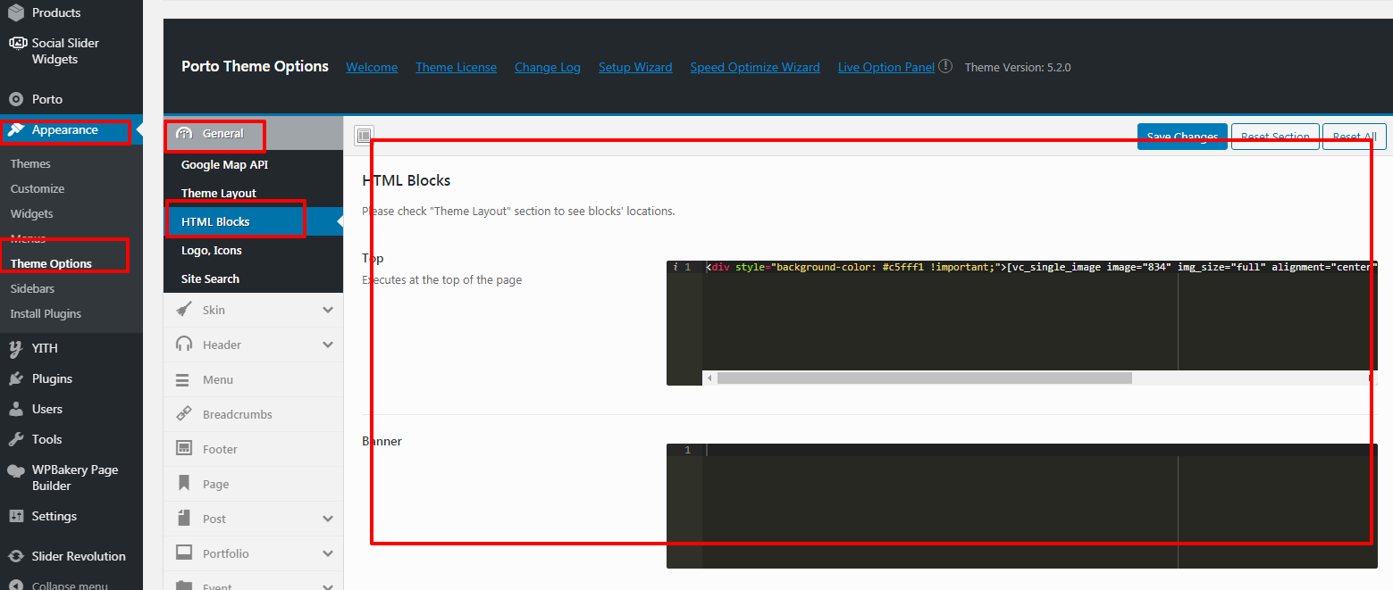Click the Save Changes button
The height and width of the screenshot is (590, 1393).
coord(1182,137)
